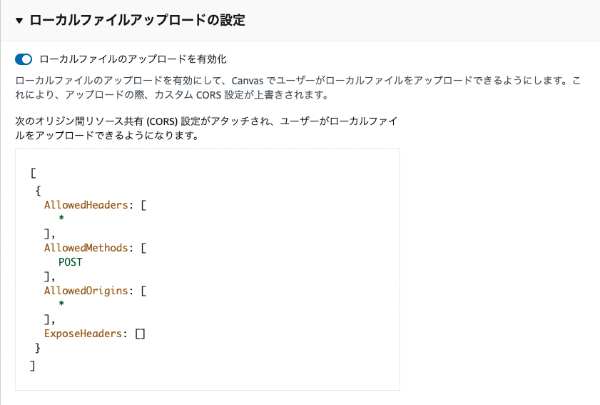The width and height of the screenshot is (600, 405).
Task: Click the closing curly brace in code
Action: (38, 348)
